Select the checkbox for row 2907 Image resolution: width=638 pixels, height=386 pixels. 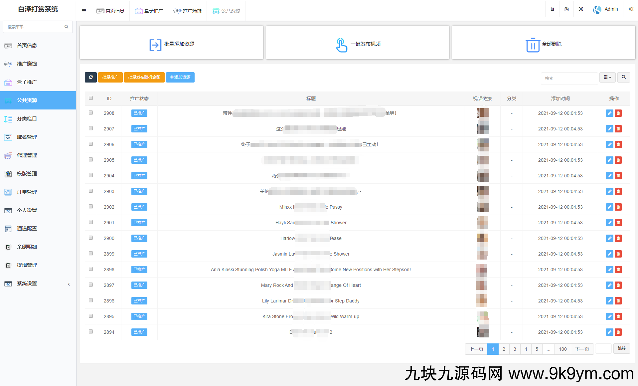pos(91,128)
